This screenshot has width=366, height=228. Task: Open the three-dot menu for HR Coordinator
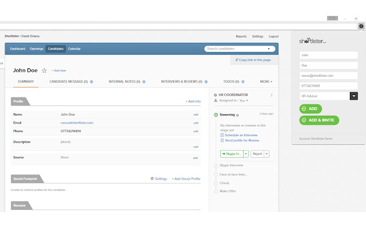pyautogui.click(x=272, y=95)
